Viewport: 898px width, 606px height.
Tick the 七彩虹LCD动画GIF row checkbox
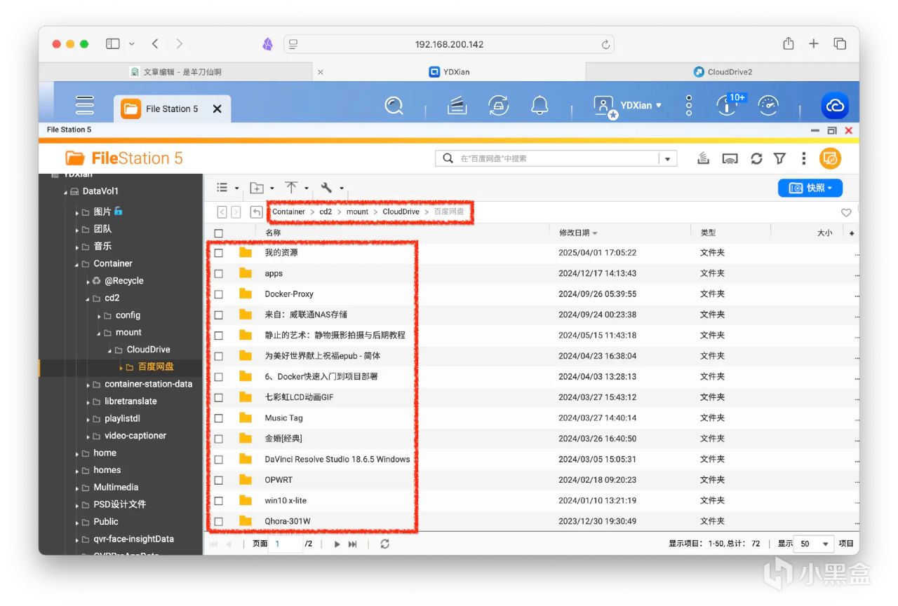point(219,398)
